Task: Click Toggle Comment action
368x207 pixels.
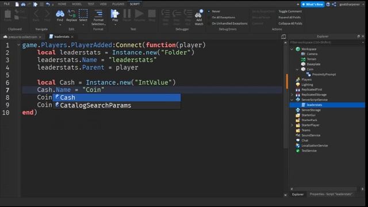Action: point(290,11)
